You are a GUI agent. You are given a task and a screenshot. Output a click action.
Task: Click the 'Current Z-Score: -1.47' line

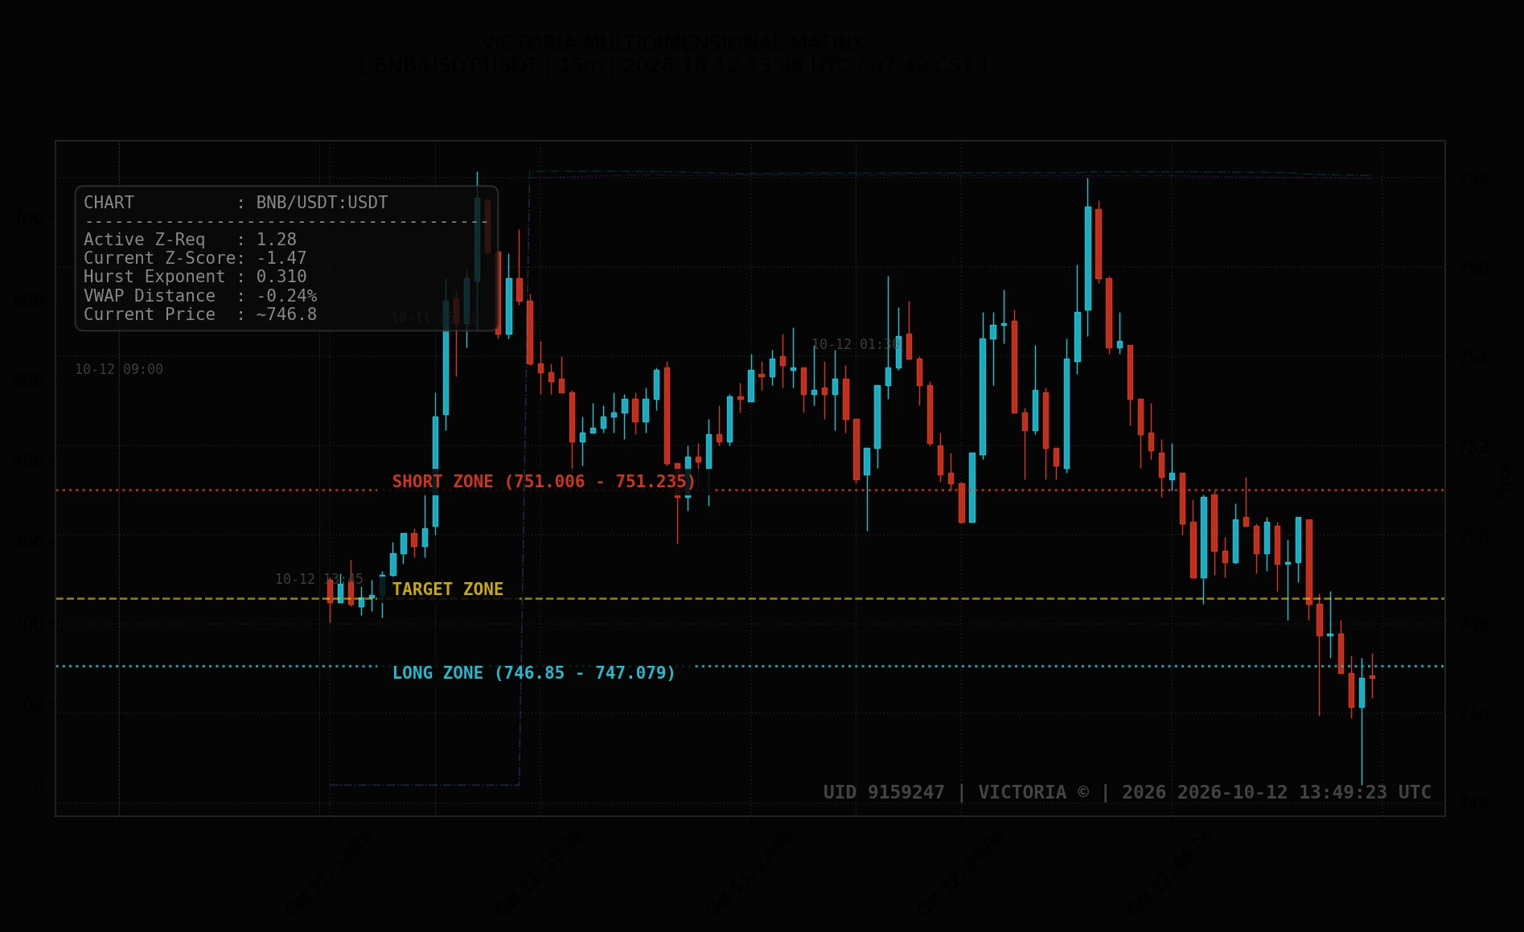click(x=195, y=258)
